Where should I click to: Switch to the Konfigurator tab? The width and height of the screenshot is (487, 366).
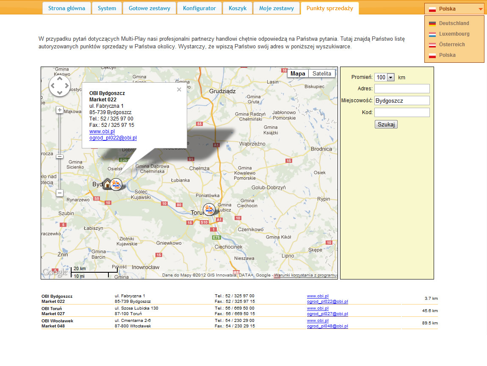click(199, 8)
